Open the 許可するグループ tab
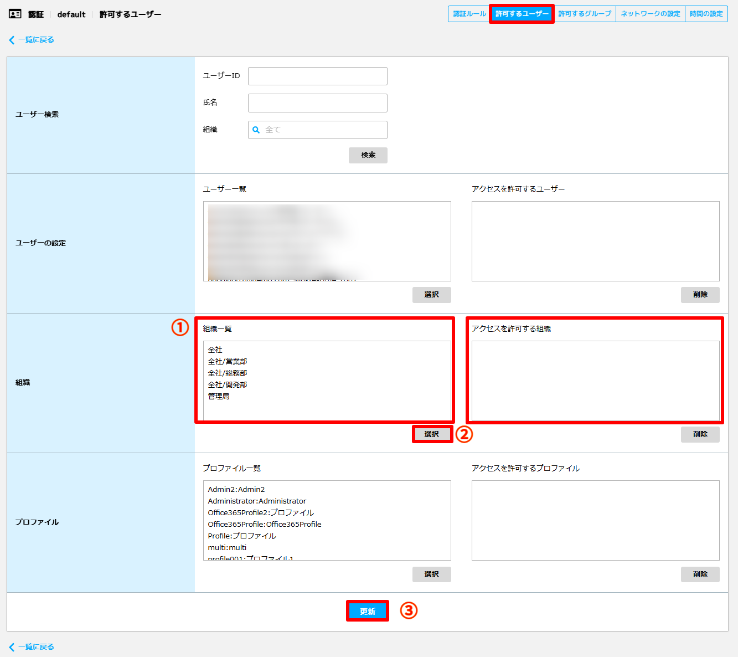 click(x=585, y=14)
